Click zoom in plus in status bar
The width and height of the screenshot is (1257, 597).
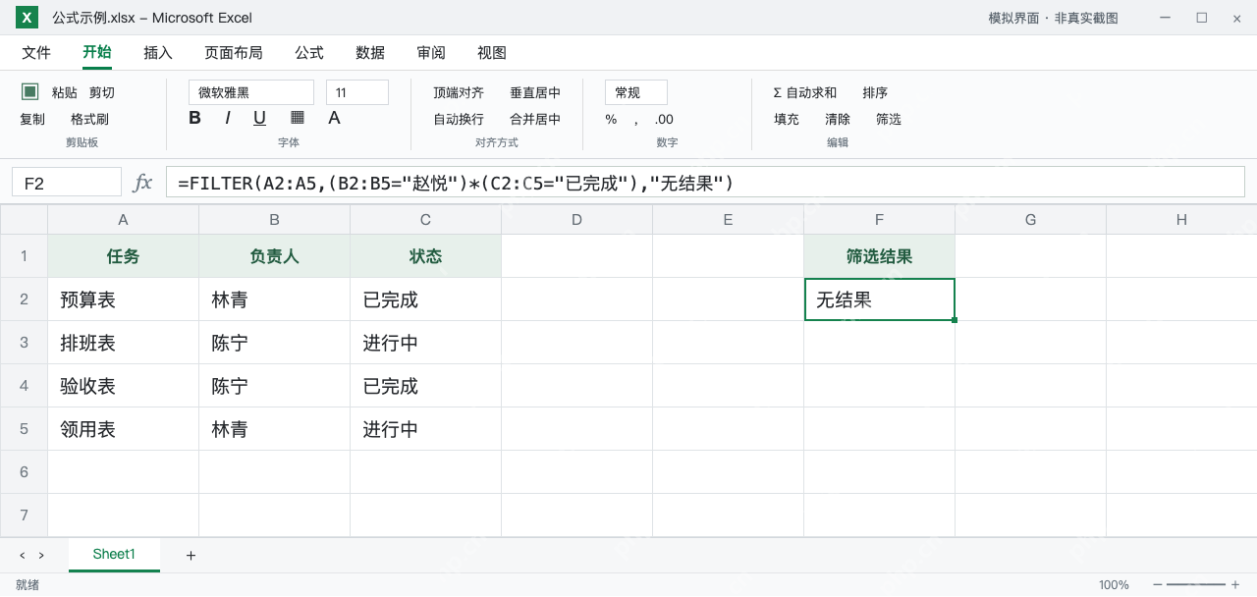(1235, 584)
